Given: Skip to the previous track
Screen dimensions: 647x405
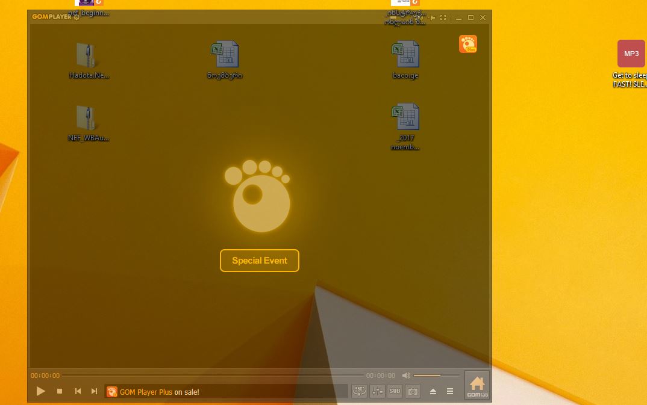Looking at the screenshot, I should click(78, 391).
